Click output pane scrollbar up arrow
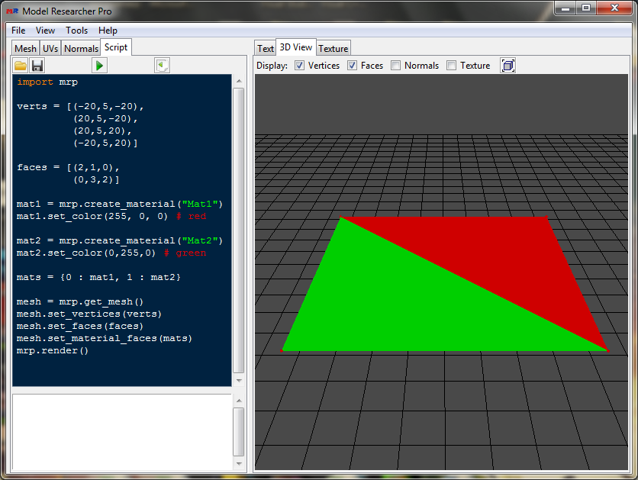This screenshot has width=638, height=480. [239, 401]
